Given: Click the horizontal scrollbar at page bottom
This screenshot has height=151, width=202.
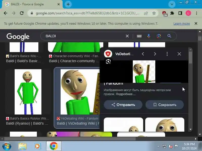Looking at the screenshot, I should [x=70, y=139].
